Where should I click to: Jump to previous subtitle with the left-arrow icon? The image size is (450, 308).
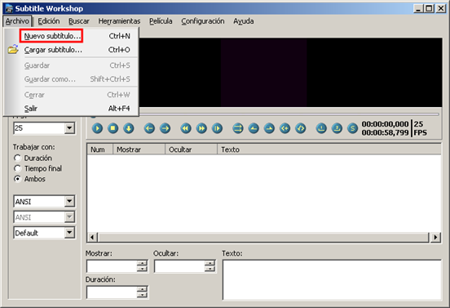point(149,128)
